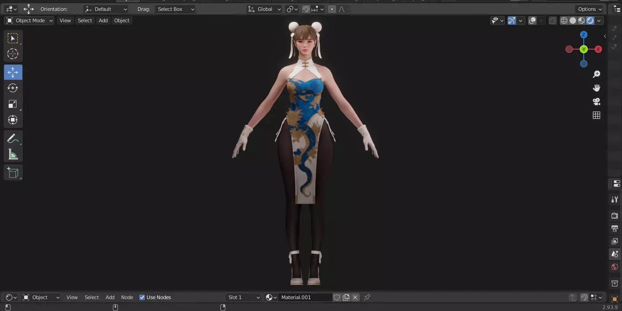Open the Object properties tab icon
The height and width of the screenshot is (311, 622).
pyautogui.click(x=615, y=299)
